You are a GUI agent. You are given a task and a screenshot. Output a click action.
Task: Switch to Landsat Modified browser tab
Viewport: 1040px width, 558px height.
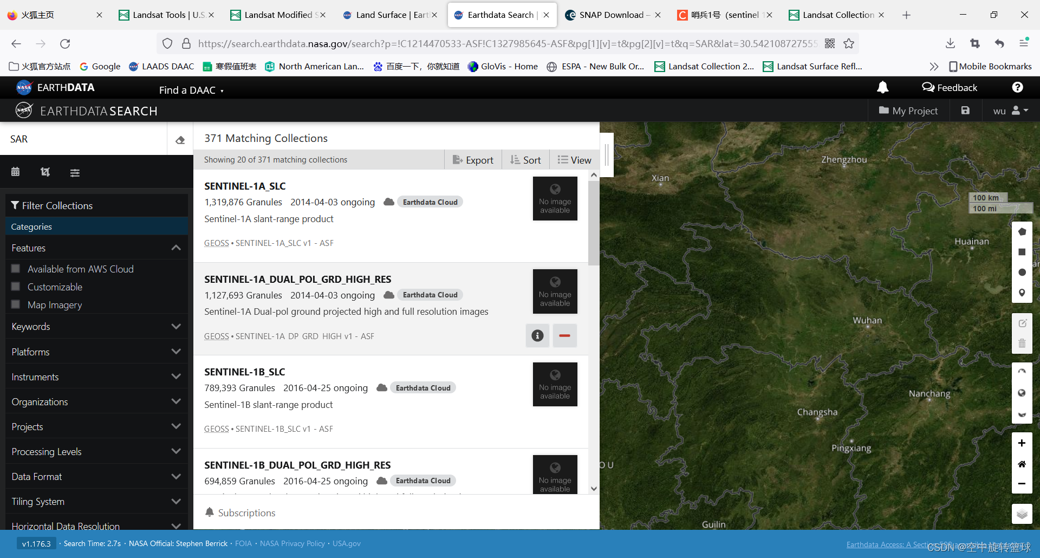point(278,15)
